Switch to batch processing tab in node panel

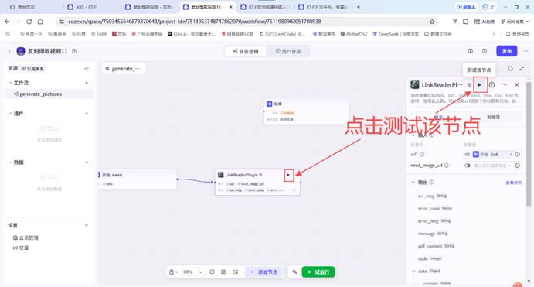point(493,117)
